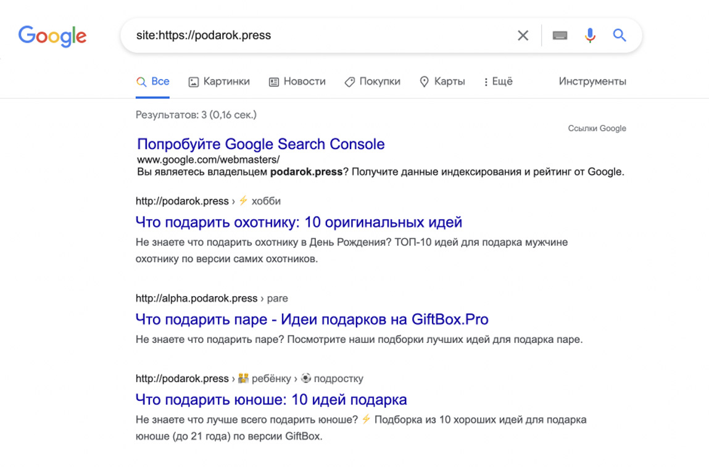This screenshot has width=709, height=467.
Task: Open the on-screen keyboard icon
Action: [560, 35]
